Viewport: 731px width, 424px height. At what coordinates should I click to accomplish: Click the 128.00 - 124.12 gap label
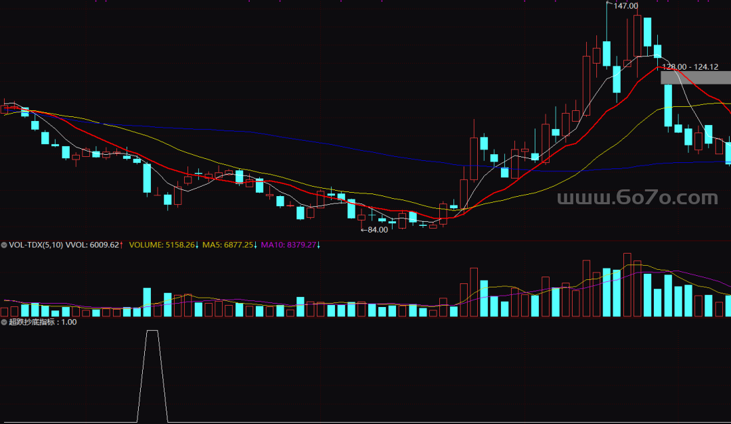click(x=689, y=67)
